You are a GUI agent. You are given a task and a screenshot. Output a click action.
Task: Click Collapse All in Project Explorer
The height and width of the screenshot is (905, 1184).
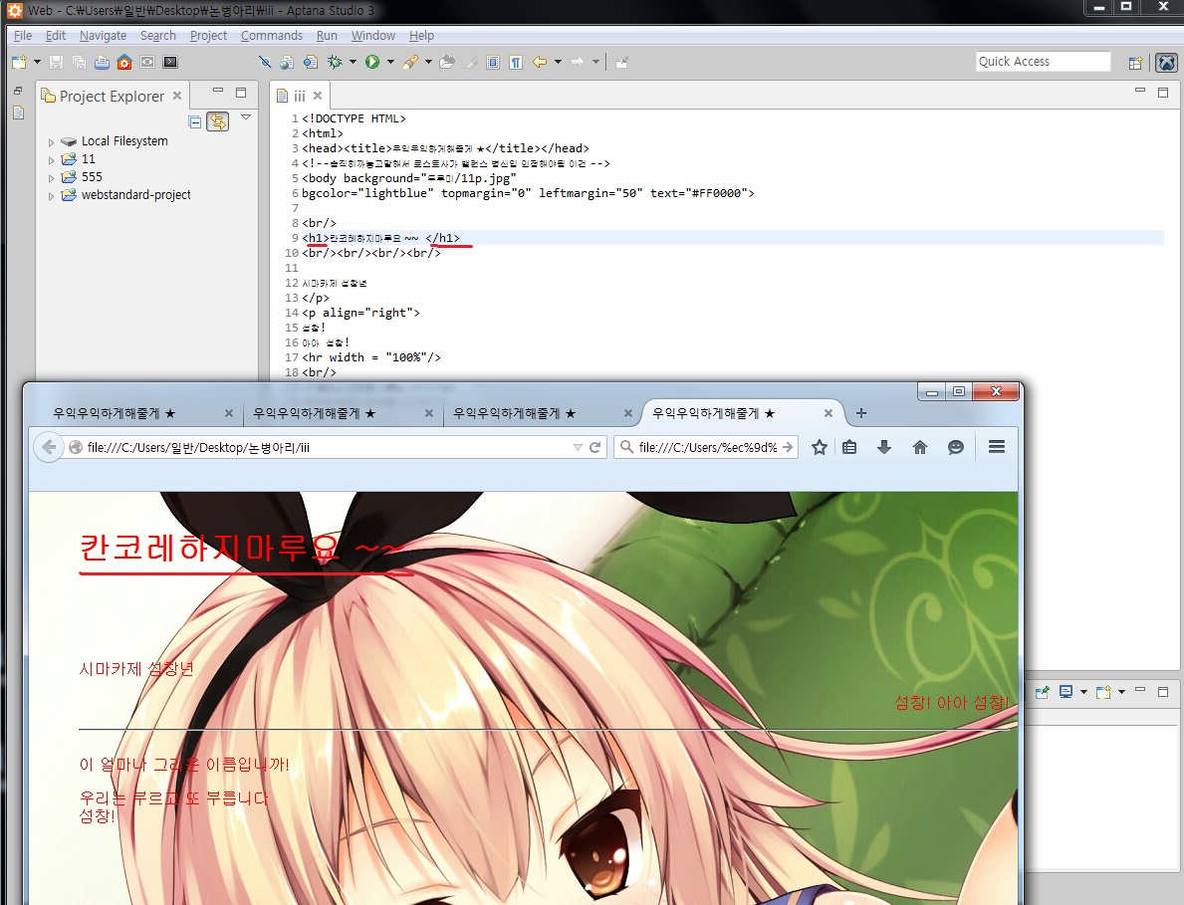pyautogui.click(x=195, y=121)
